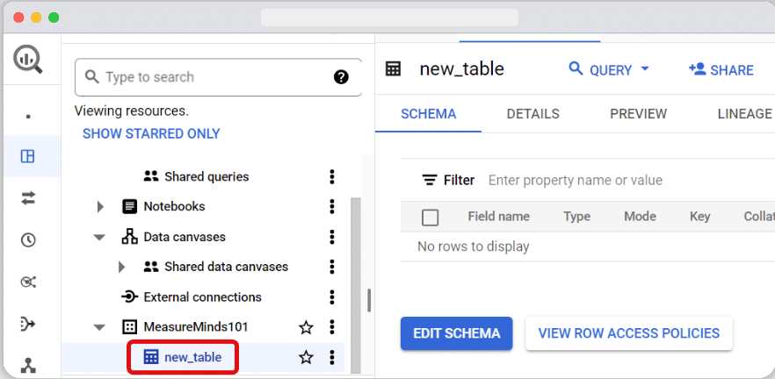Open Dataform sidebar icon
Image resolution: width=775 pixels, height=379 pixels.
28,325
